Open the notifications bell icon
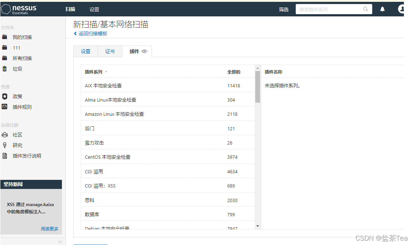 (382, 9)
